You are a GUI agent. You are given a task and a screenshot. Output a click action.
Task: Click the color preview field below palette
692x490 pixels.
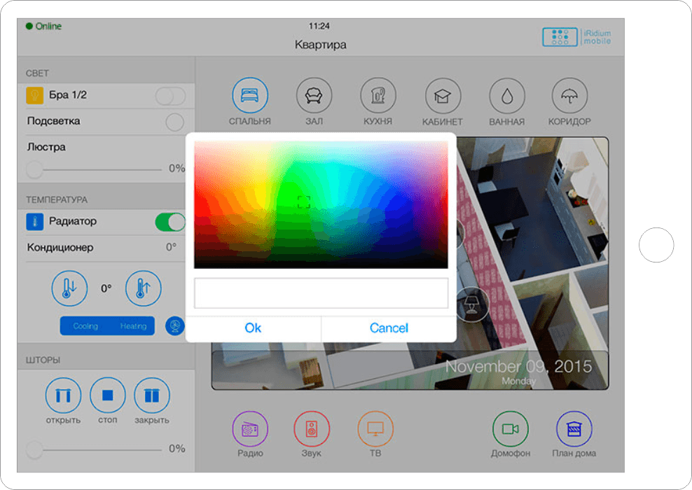tap(321, 293)
